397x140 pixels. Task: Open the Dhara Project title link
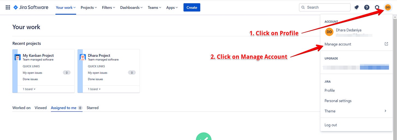click(x=99, y=55)
